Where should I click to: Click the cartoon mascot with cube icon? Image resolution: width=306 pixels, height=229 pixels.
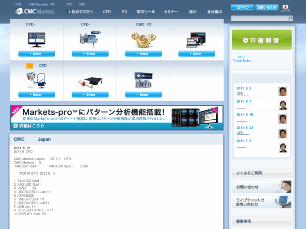pyautogui.click(x=36, y=80)
